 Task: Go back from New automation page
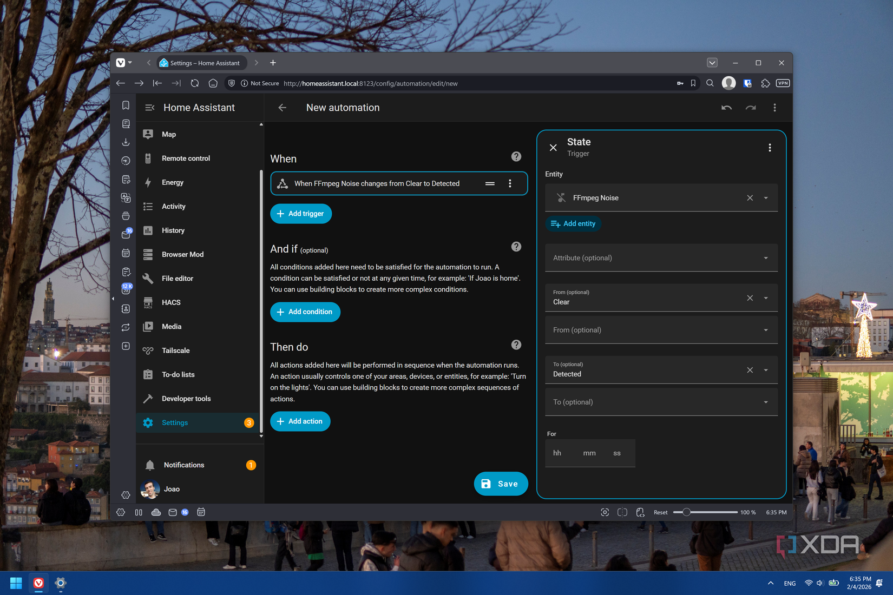(282, 108)
